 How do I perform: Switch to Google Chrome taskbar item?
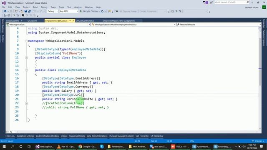tap(87, 146)
